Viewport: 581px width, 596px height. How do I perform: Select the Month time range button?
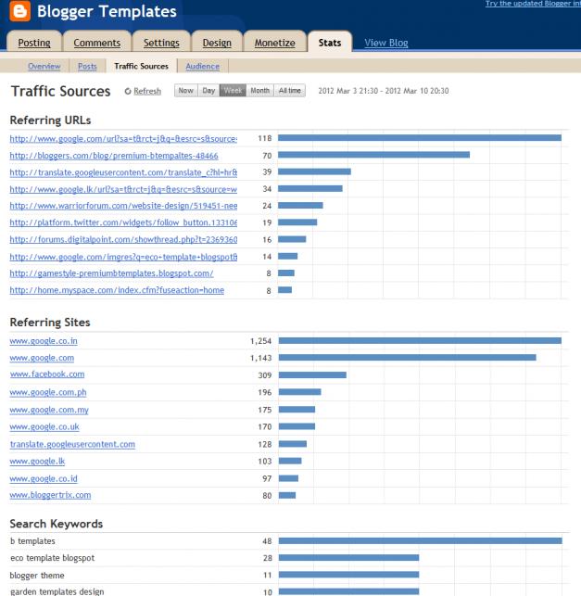tap(259, 91)
